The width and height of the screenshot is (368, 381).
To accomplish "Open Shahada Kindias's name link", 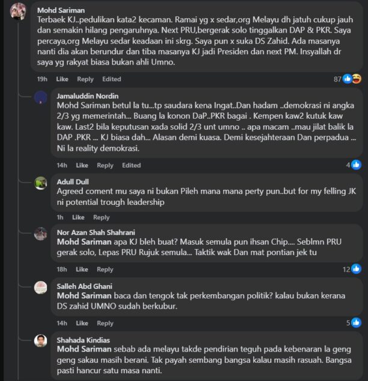I will 83,340.
